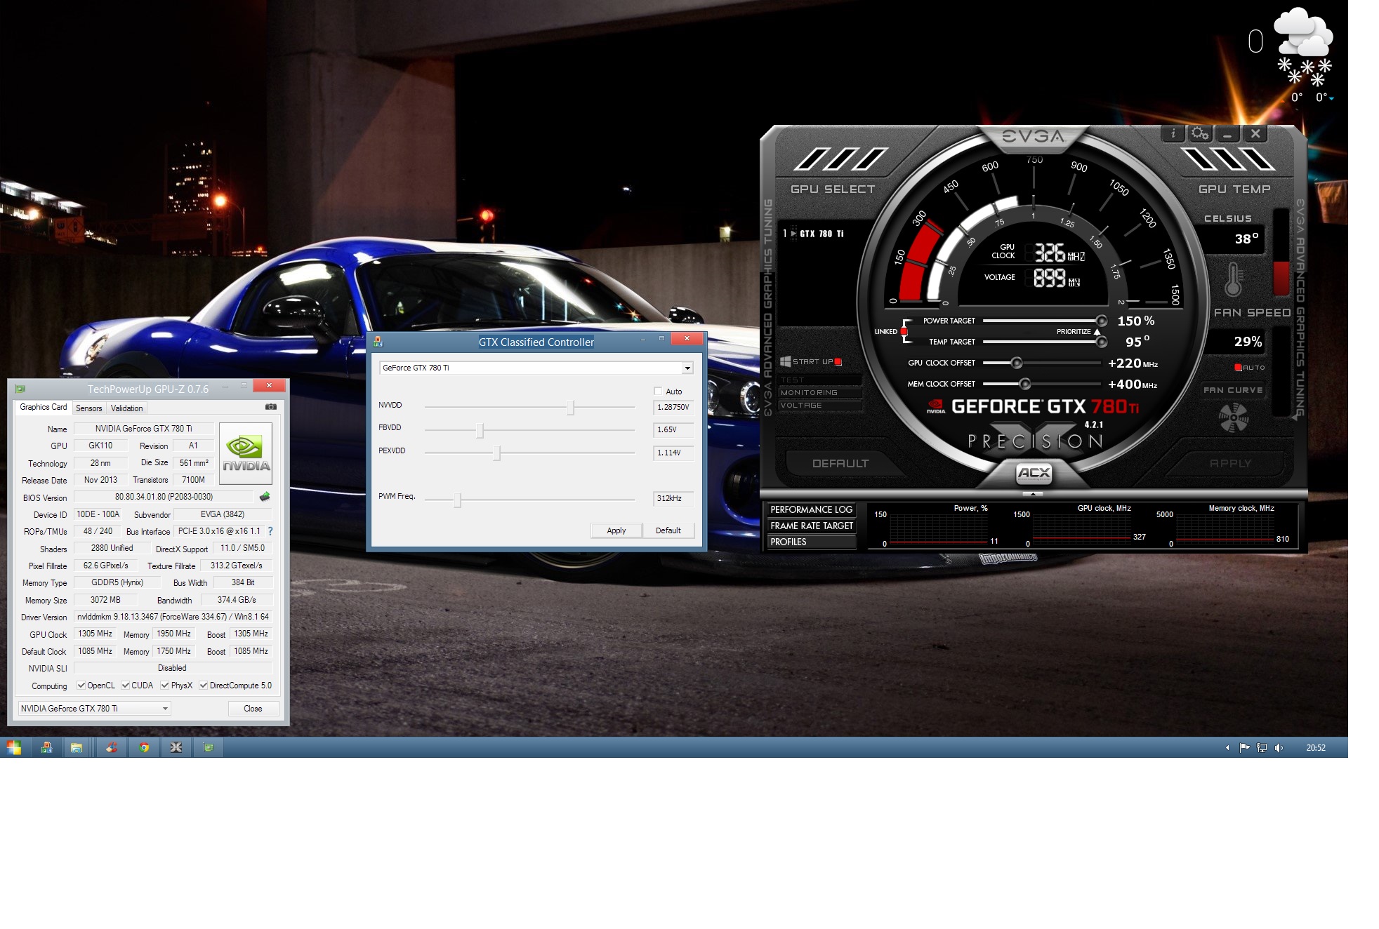Click the Bus Interface question mark in GPU-Z
Viewport: 1379px width, 929px height.
(270, 531)
